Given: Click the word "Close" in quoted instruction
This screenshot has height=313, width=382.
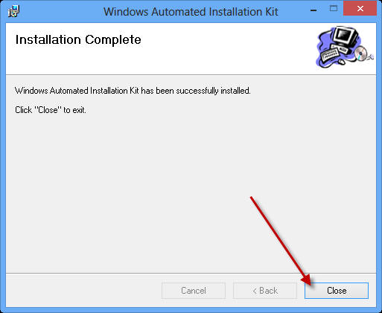Looking at the screenshot, I should (x=47, y=110).
